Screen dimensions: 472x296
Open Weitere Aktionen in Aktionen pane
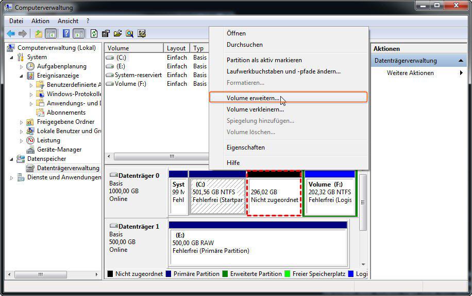click(410, 73)
